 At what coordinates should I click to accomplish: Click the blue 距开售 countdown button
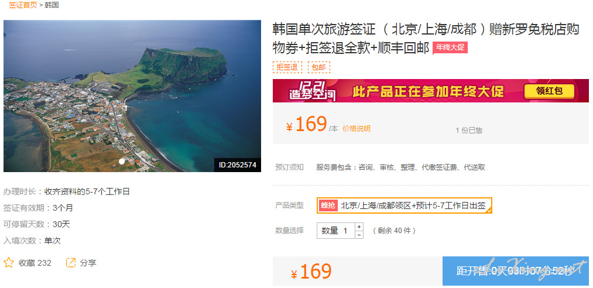point(516,271)
